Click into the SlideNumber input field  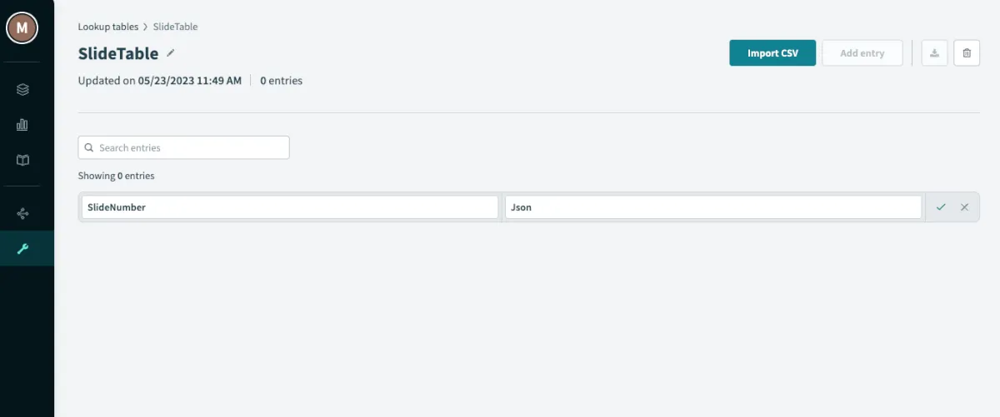pyautogui.click(x=289, y=207)
